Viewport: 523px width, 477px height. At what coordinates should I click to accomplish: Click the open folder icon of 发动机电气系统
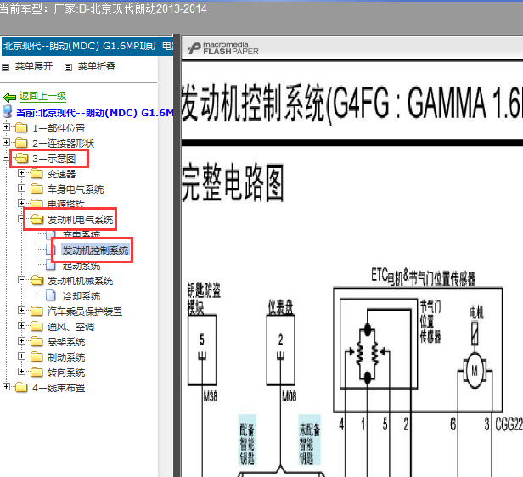[x=37, y=219]
